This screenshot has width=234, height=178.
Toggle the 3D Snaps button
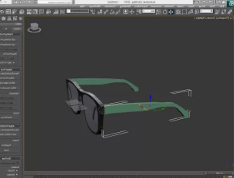click(x=118, y=12)
